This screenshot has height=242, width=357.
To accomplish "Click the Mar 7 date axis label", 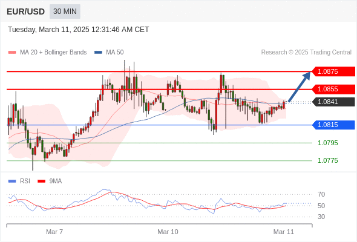I will click(x=54, y=232).
